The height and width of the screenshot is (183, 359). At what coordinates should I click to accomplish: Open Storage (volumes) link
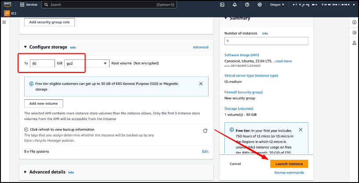239,109
